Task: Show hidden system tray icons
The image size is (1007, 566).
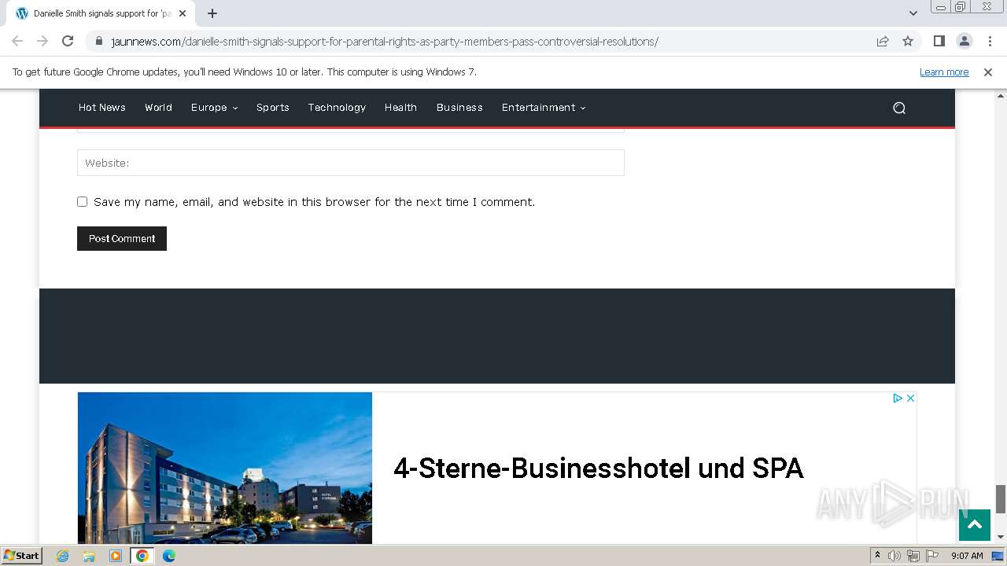Action: (x=878, y=556)
